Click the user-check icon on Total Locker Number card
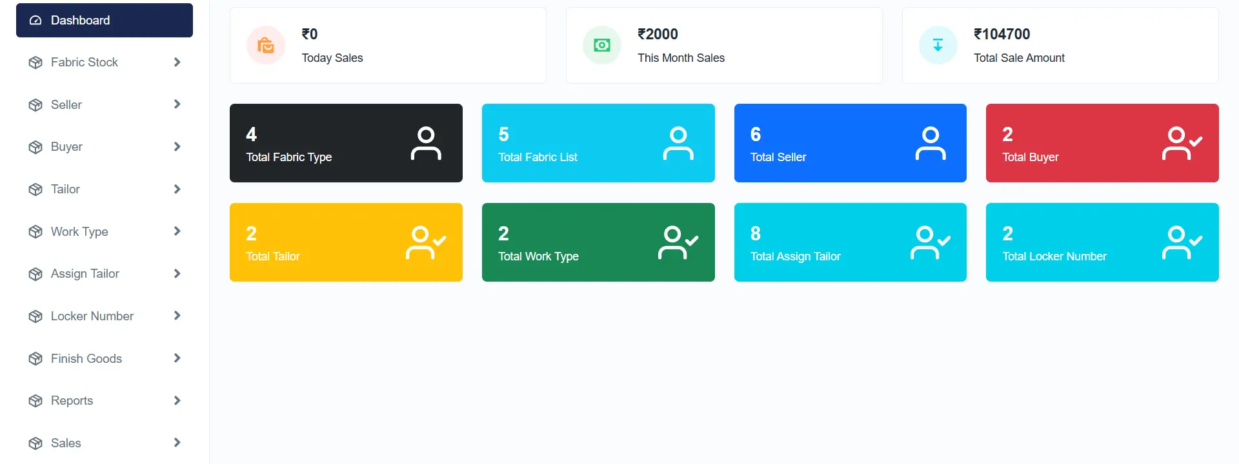Image resolution: width=1239 pixels, height=464 pixels. [x=1182, y=242]
